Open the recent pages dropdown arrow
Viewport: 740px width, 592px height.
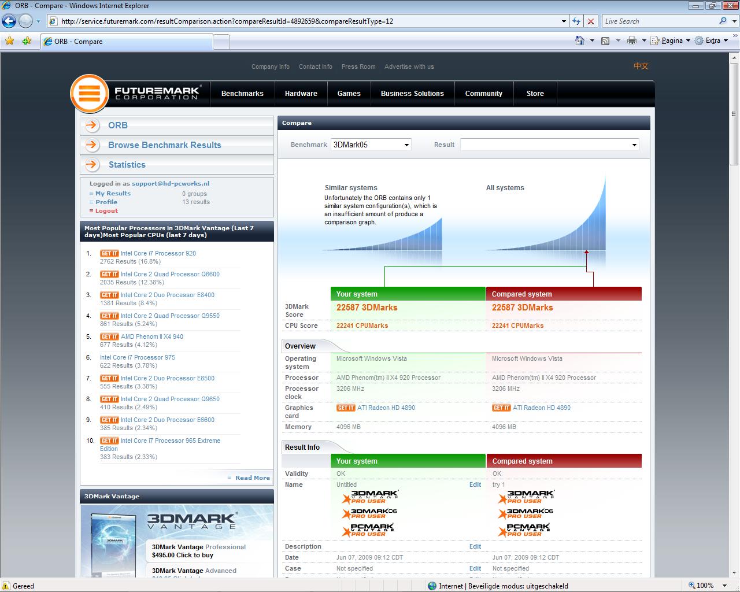tap(39, 21)
